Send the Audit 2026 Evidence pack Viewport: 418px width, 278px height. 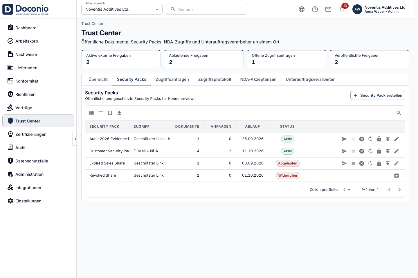[x=344, y=139]
